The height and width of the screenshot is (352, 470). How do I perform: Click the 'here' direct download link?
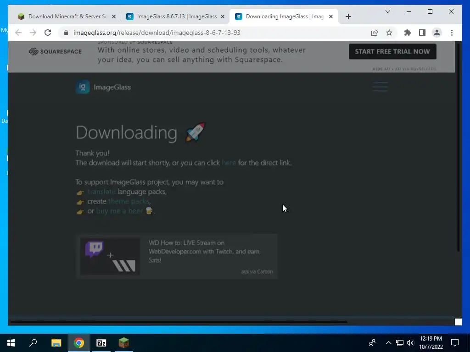pyautogui.click(x=229, y=163)
